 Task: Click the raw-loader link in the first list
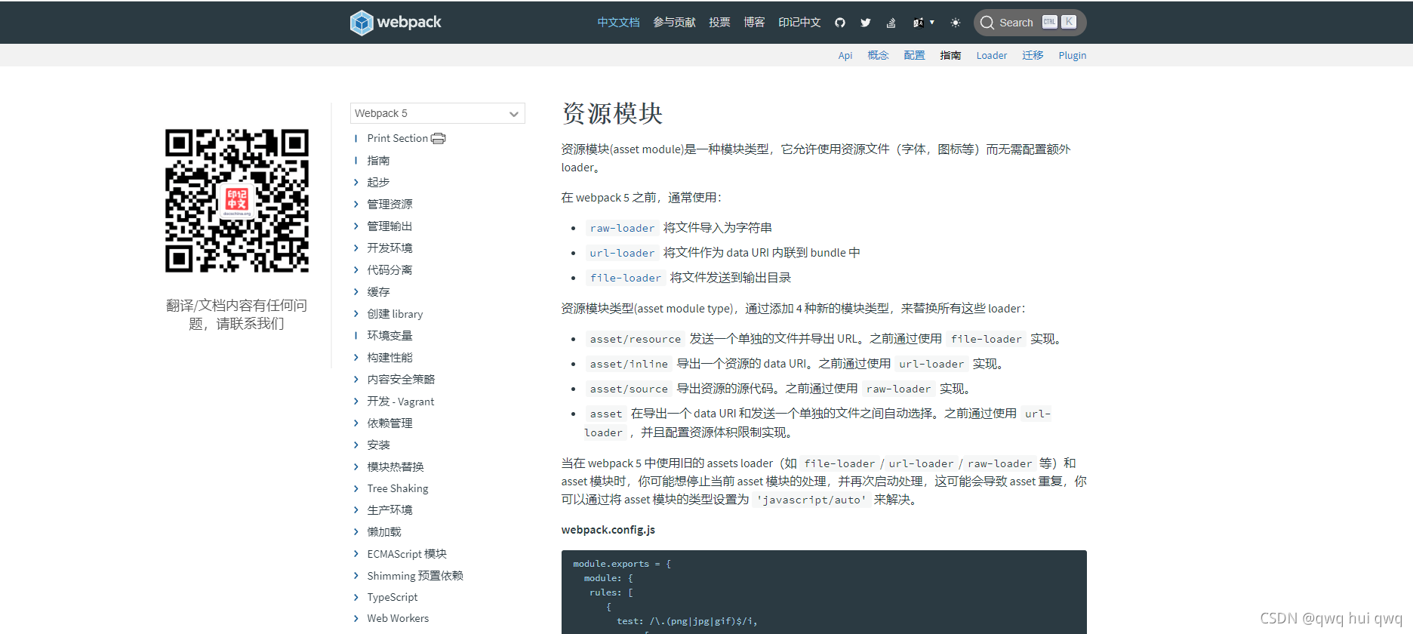[622, 228]
